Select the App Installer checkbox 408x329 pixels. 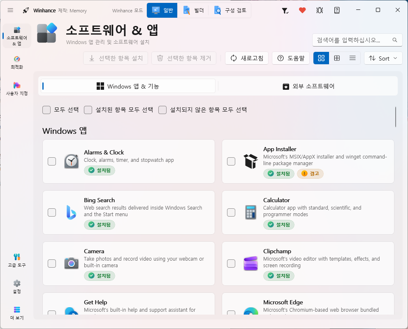pyautogui.click(x=231, y=161)
